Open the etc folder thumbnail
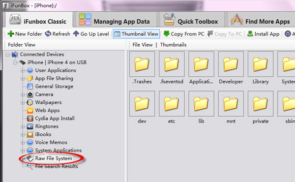 click(x=172, y=104)
